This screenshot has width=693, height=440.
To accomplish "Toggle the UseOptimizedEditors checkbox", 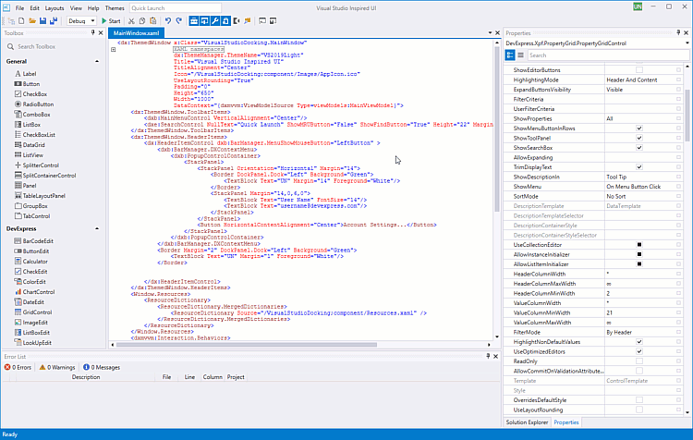I will click(638, 351).
